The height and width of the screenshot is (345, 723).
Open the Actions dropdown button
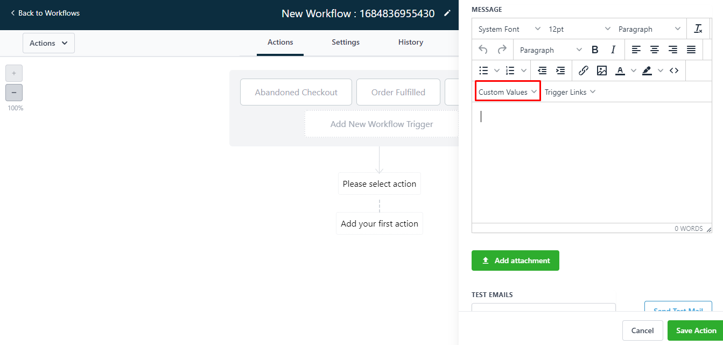click(x=48, y=43)
